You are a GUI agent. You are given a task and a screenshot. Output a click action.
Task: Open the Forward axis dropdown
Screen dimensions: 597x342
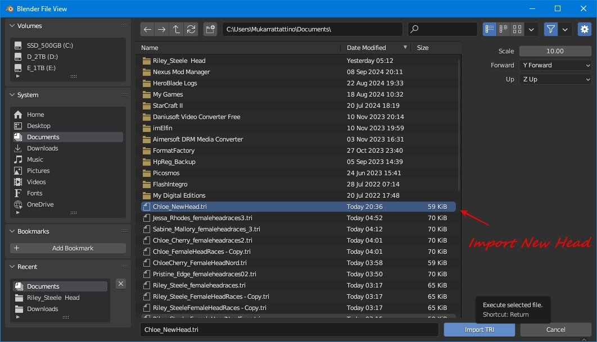pos(555,65)
